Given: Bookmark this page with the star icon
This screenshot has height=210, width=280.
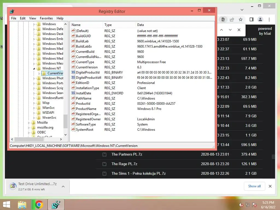Looking at the screenshot, I should (x=241, y=19).
